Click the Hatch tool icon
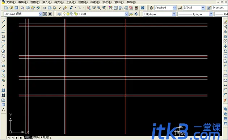 (x=3, y=90)
